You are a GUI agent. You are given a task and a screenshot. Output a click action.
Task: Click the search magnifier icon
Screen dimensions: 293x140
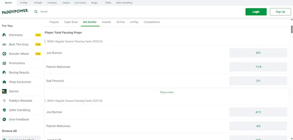click(x=36, y=12)
